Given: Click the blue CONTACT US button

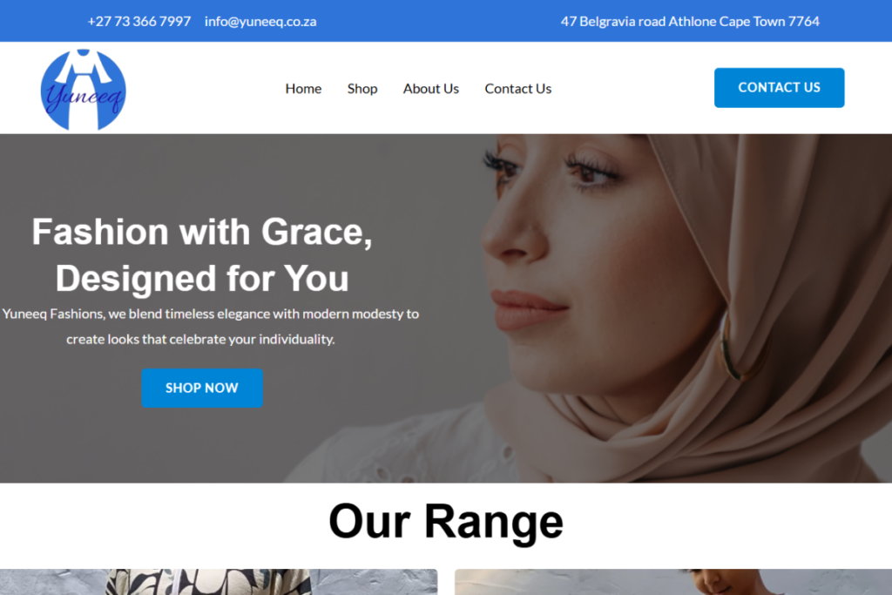Looking at the screenshot, I should point(779,88).
